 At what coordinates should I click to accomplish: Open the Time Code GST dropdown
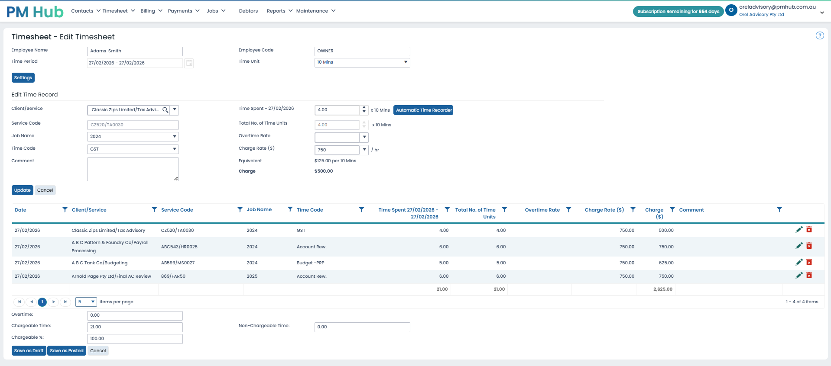(133, 149)
